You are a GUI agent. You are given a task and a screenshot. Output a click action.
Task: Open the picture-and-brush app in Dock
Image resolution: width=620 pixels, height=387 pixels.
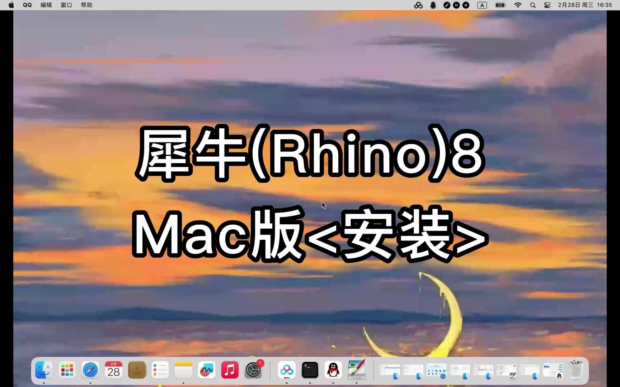pos(357,370)
